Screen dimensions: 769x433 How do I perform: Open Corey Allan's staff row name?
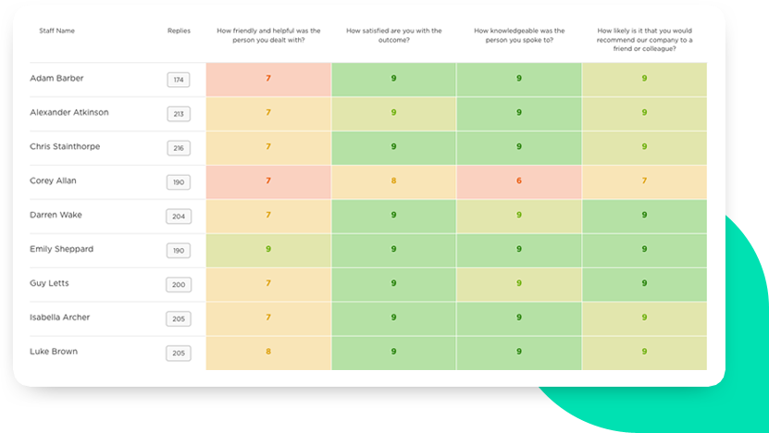(54, 181)
